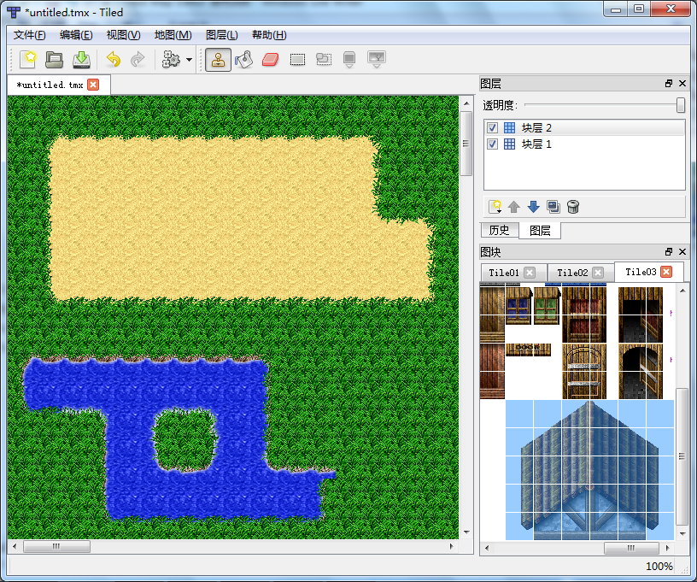This screenshot has width=697, height=582.
Task: Close the Tile02 tileset tab
Action: click(598, 273)
